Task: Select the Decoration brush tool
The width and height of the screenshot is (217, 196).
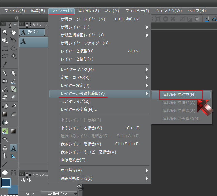Action: 5,89
